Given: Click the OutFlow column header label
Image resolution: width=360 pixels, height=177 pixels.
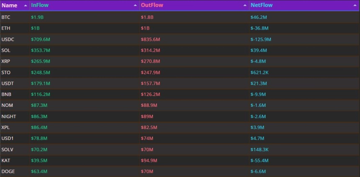Looking at the screenshot, I should click(152, 5).
